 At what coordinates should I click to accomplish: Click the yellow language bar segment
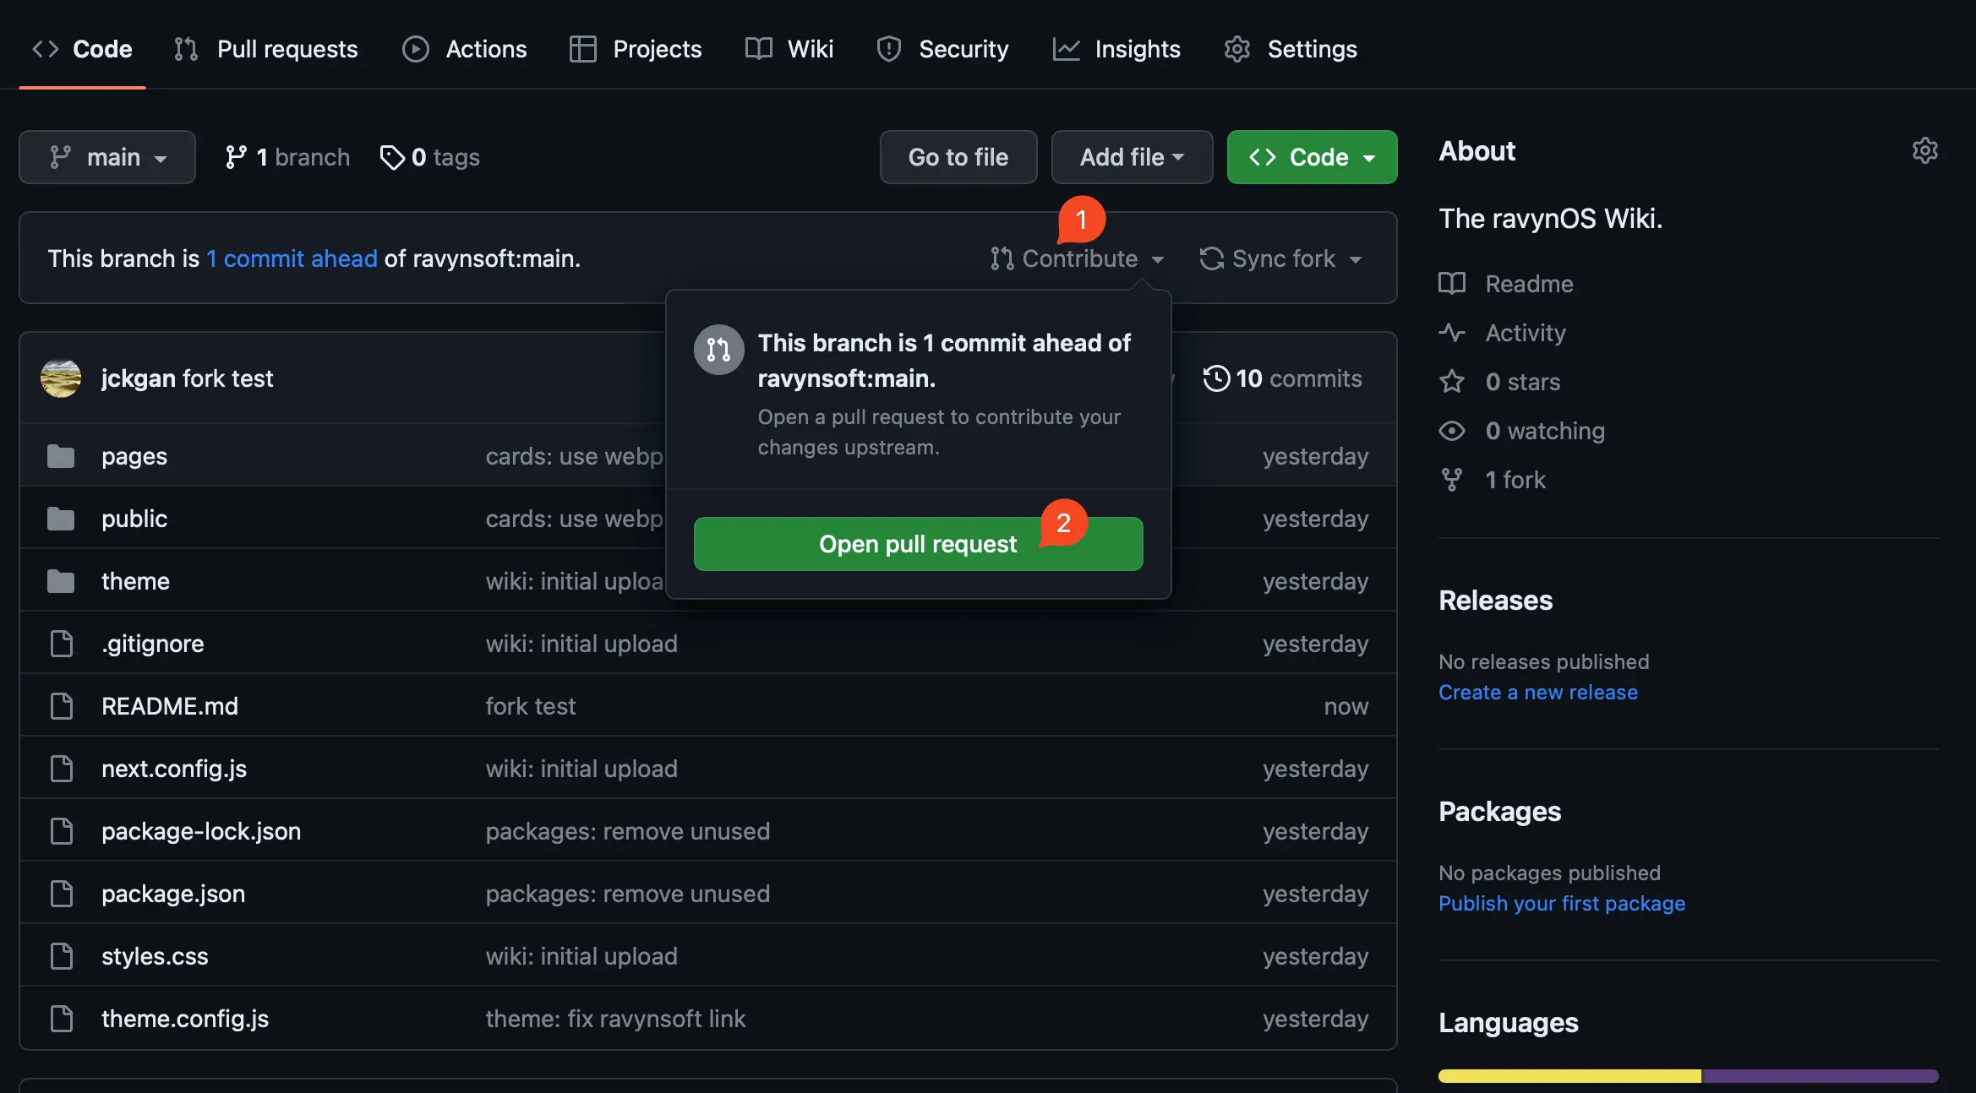click(1569, 1076)
